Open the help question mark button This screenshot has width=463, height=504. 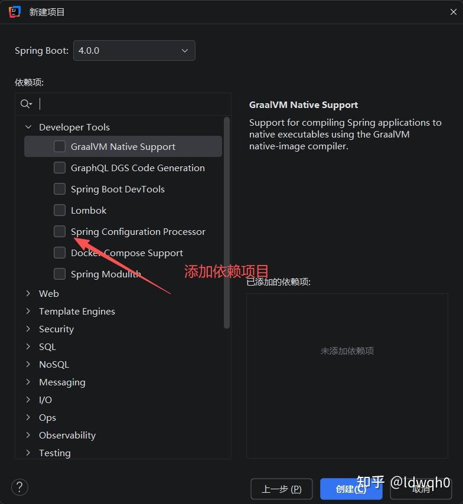click(x=19, y=487)
